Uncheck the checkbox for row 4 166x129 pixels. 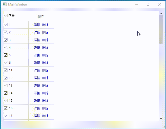click(6, 47)
